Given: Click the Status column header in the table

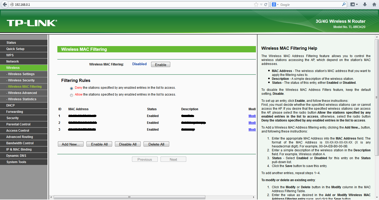Looking at the screenshot, I should 152,109.
